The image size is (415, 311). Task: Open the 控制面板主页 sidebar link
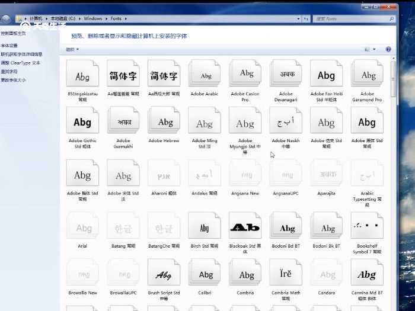[13, 33]
